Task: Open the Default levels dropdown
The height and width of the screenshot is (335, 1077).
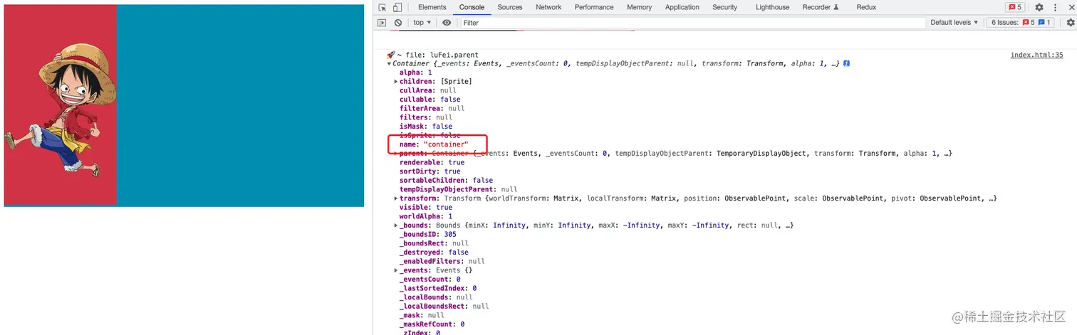Action: point(954,23)
